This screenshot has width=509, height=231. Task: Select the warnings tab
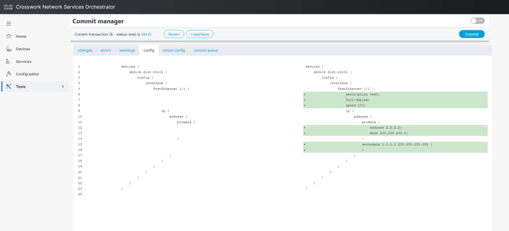coord(127,50)
